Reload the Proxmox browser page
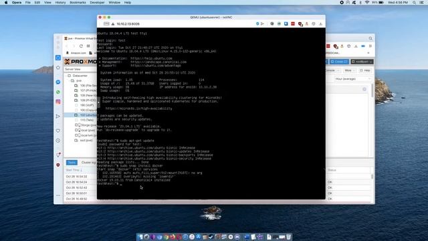Viewport: 428px width, 241px height. click(x=81, y=46)
